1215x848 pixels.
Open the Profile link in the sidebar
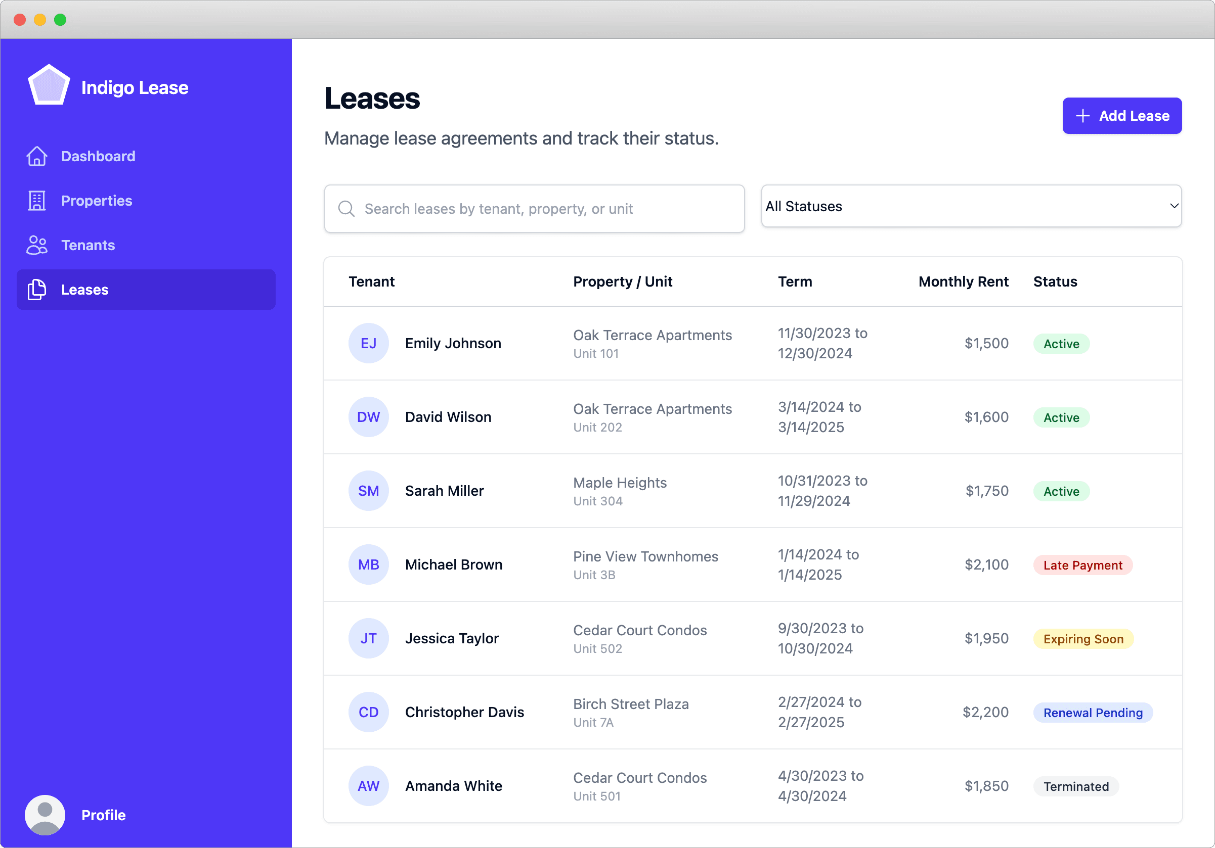[103, 815]
